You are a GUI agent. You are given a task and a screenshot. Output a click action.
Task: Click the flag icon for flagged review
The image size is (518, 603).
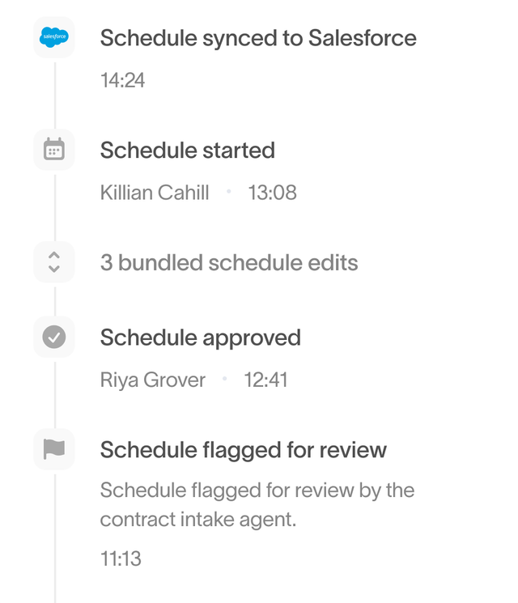click(x=54, y=449)
